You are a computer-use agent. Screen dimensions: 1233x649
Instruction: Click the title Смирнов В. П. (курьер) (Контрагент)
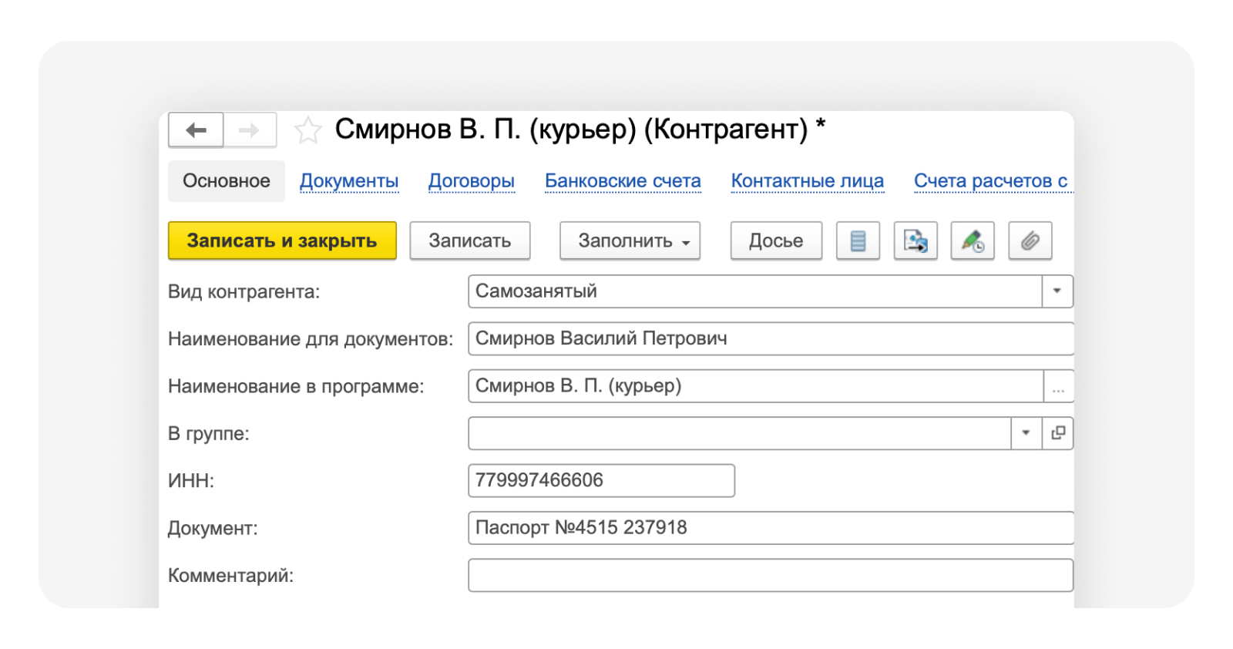point(571,129)
